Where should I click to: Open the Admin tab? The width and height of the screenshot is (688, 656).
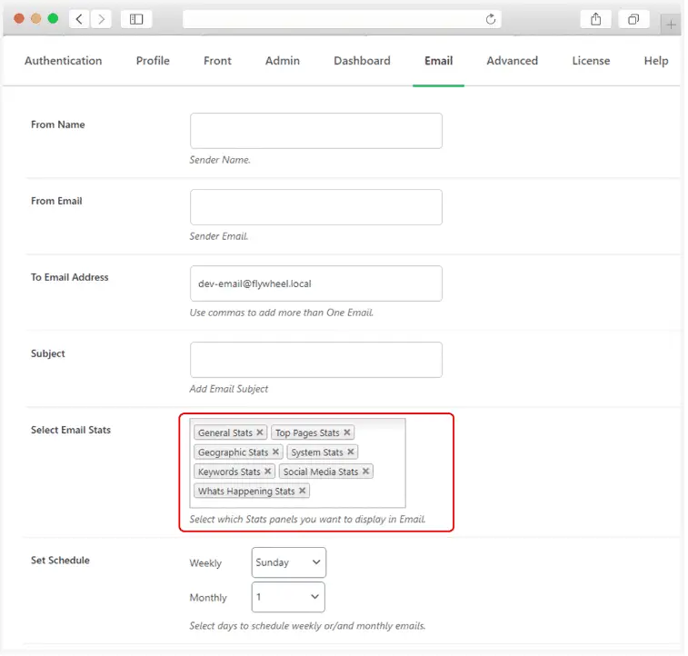[x=283, y=61]
